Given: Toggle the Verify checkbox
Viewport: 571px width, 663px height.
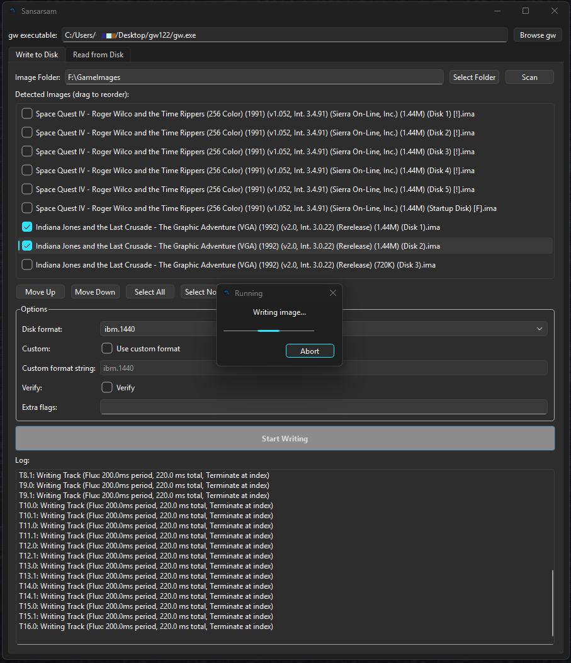Looking at the screenshot, I should coord(107,387).
